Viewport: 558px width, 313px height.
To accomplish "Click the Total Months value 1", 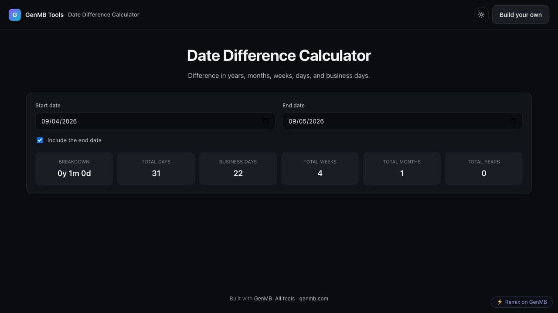I will [x=402, y=173].
